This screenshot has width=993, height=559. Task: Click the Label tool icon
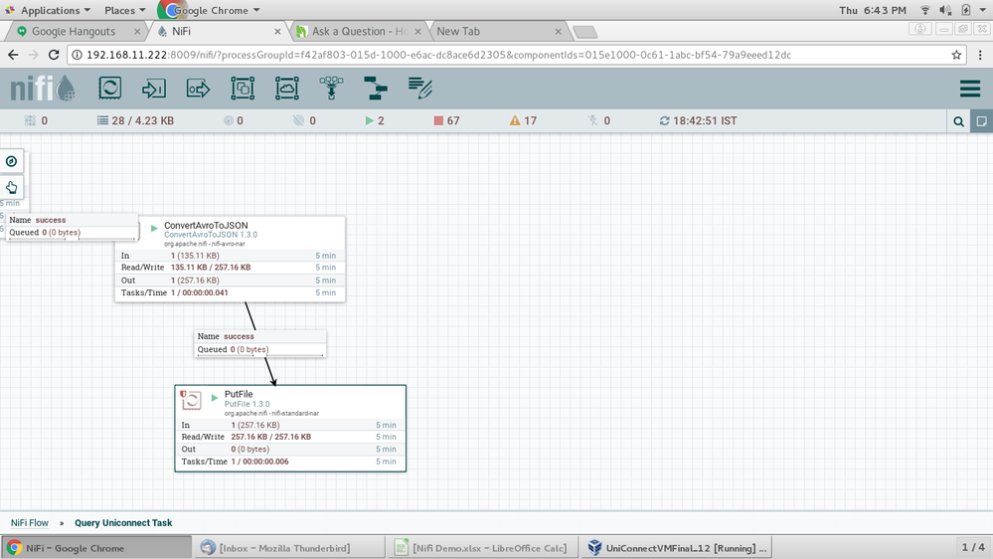click(x=420, y=89)
